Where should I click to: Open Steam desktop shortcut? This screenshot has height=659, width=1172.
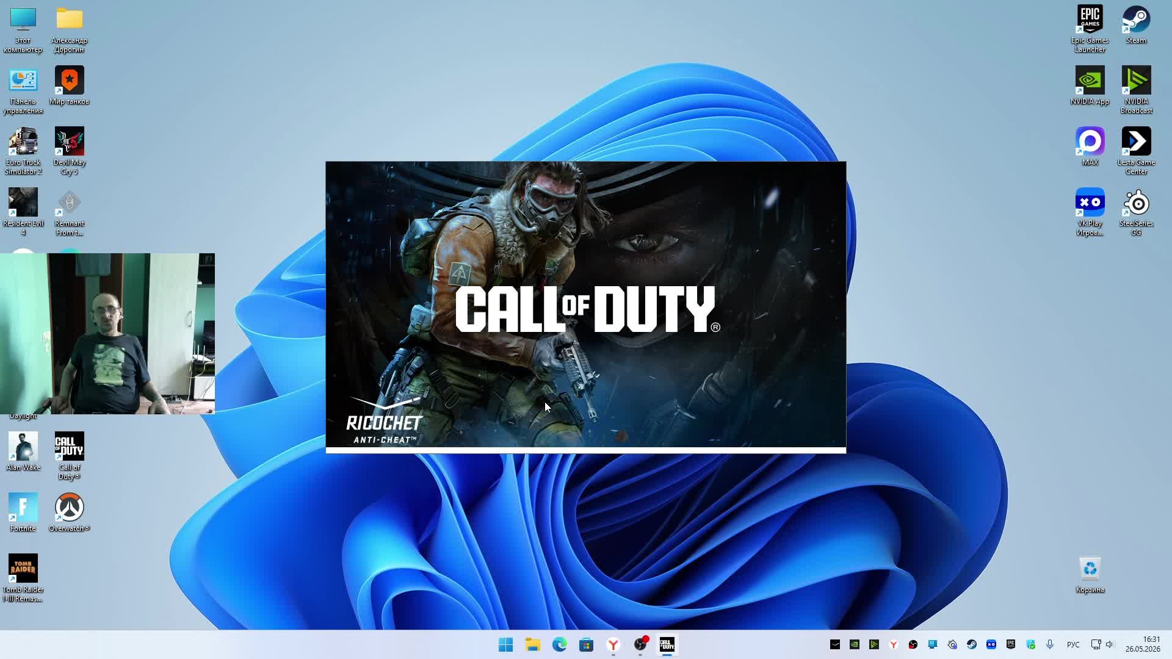1136,25
